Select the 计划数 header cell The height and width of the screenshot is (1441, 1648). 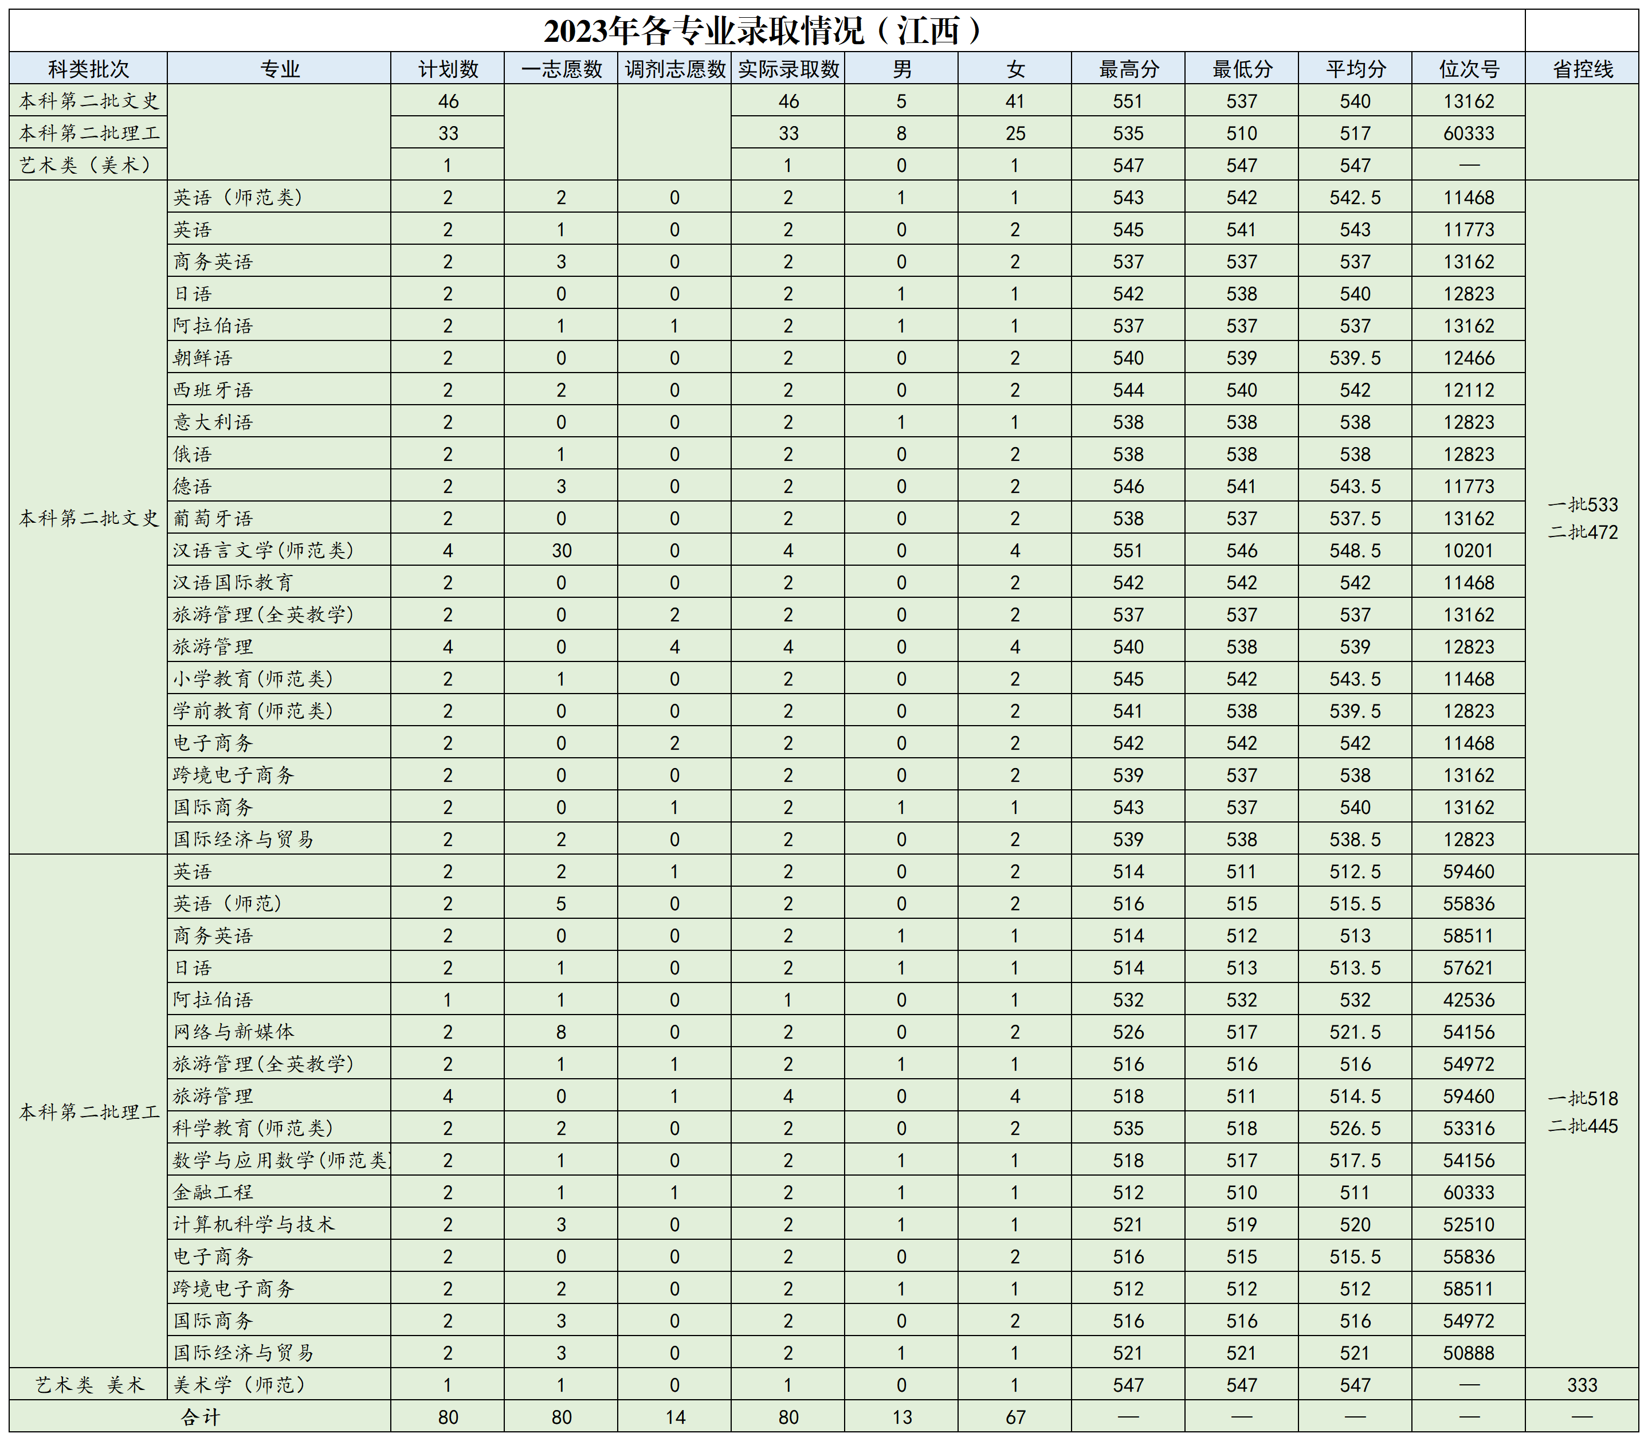448,69
